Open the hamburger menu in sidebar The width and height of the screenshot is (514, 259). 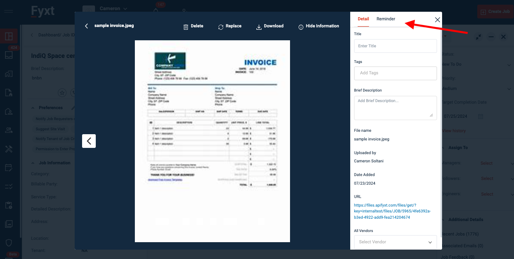[8, 11]
